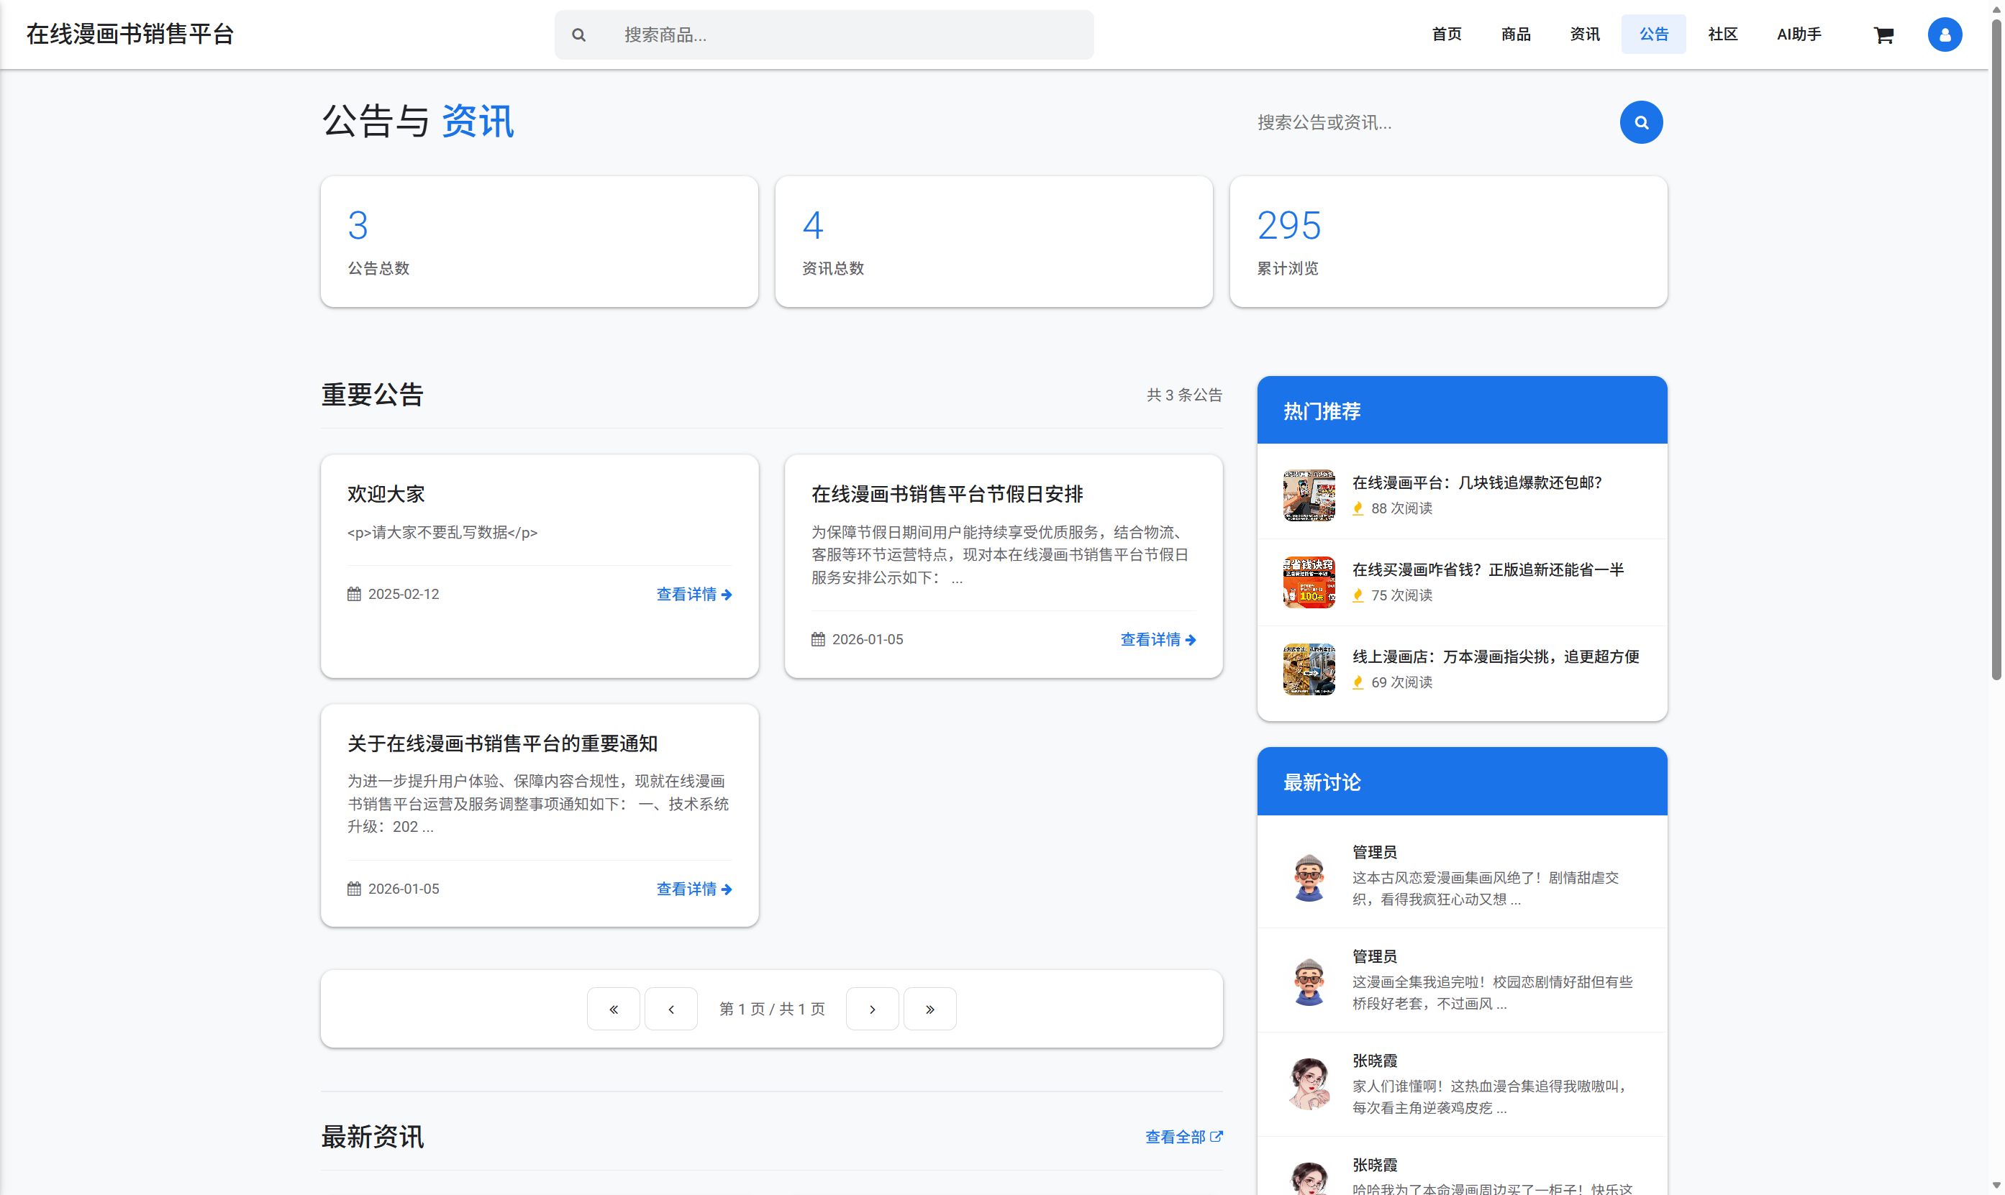Jump to last page using the double-right arrow
The width and height of the screenshot is (2005, 1195).
tap(929, 1008)
